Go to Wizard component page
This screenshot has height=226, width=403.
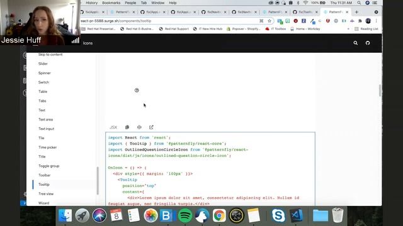tap(43, 203)
